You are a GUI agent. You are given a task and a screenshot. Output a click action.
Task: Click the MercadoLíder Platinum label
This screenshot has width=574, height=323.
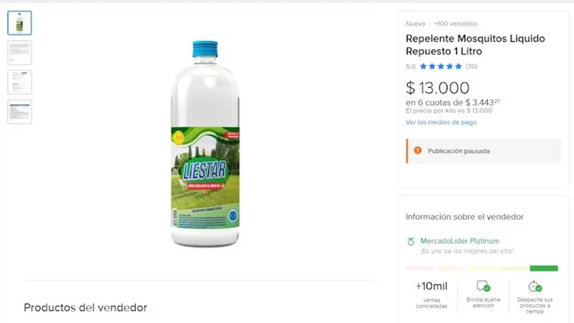click(x=460, y=241)
